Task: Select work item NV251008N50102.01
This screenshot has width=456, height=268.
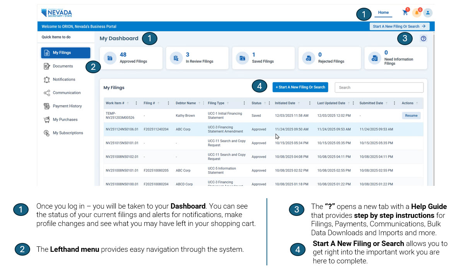Action: pyautogui.click(x=122, y=157)
